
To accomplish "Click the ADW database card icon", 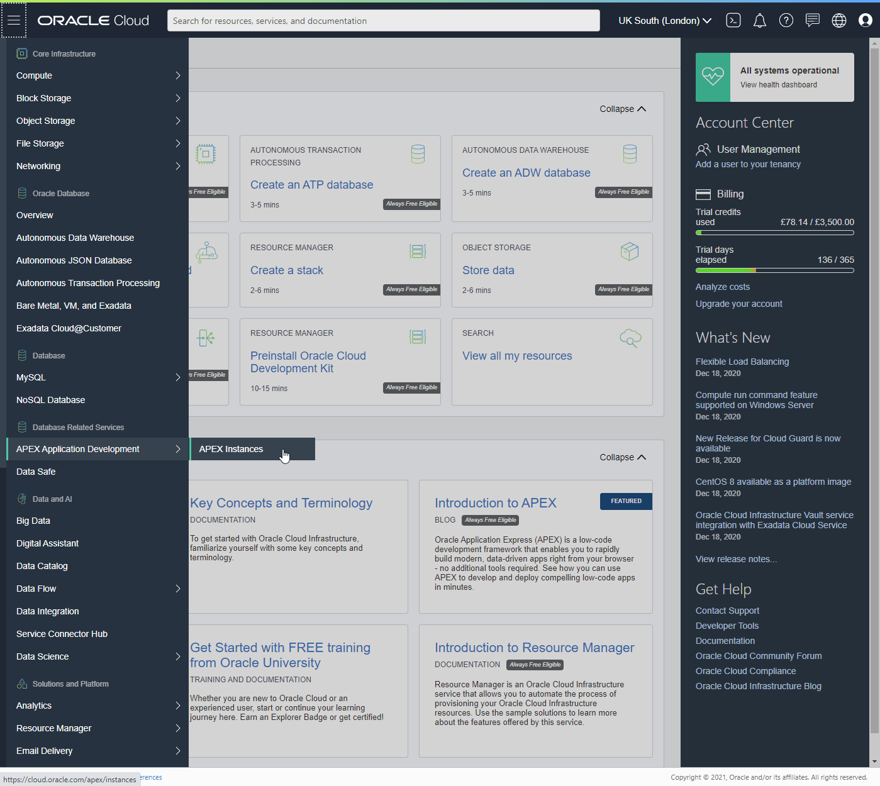I will (630, 154).
